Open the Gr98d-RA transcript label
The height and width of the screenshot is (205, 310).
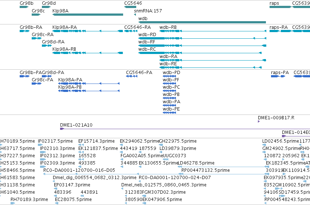point(53,42)
